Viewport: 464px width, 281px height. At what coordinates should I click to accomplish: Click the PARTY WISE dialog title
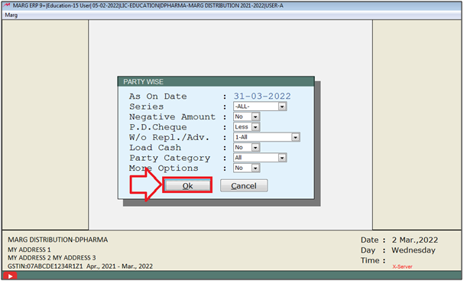pos(143,82)
